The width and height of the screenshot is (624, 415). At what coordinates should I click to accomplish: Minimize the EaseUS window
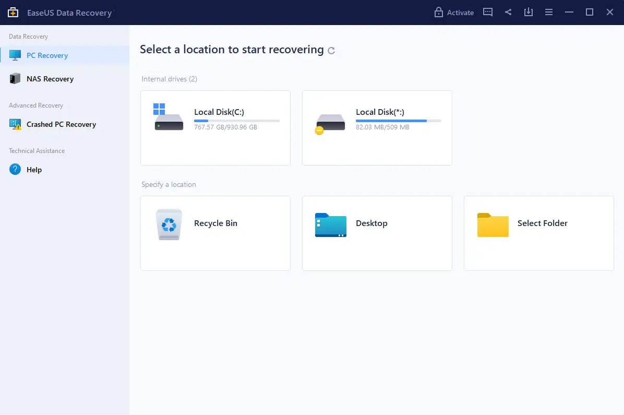coord(569,13)
